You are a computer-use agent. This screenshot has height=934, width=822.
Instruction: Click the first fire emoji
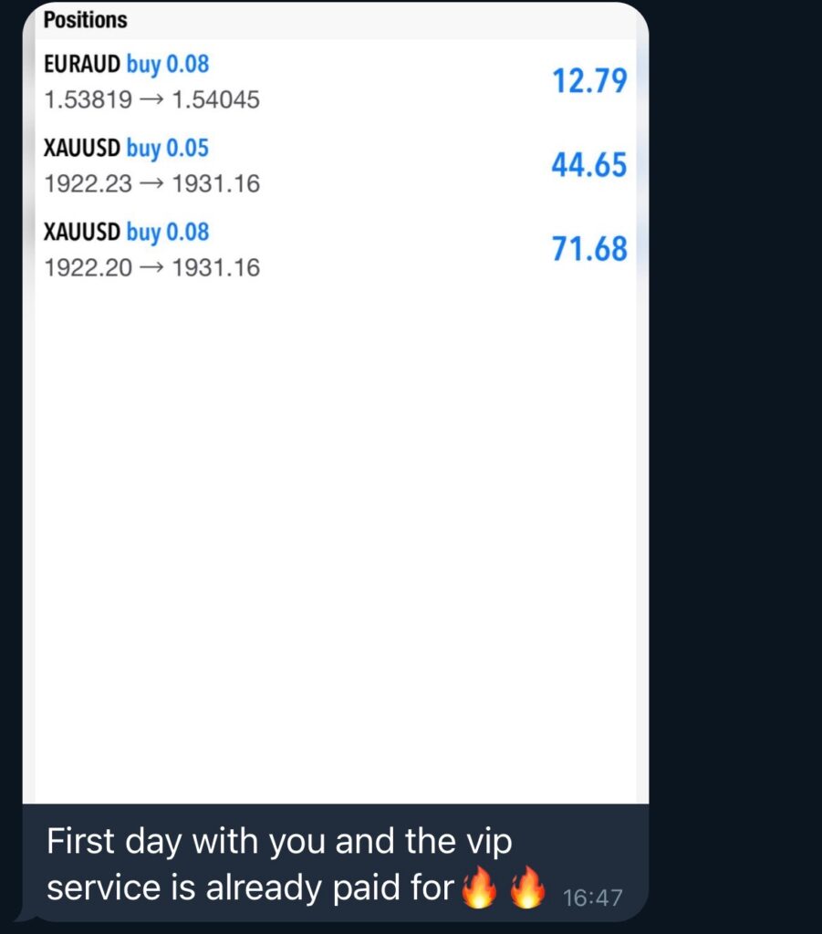pos(480,887)
